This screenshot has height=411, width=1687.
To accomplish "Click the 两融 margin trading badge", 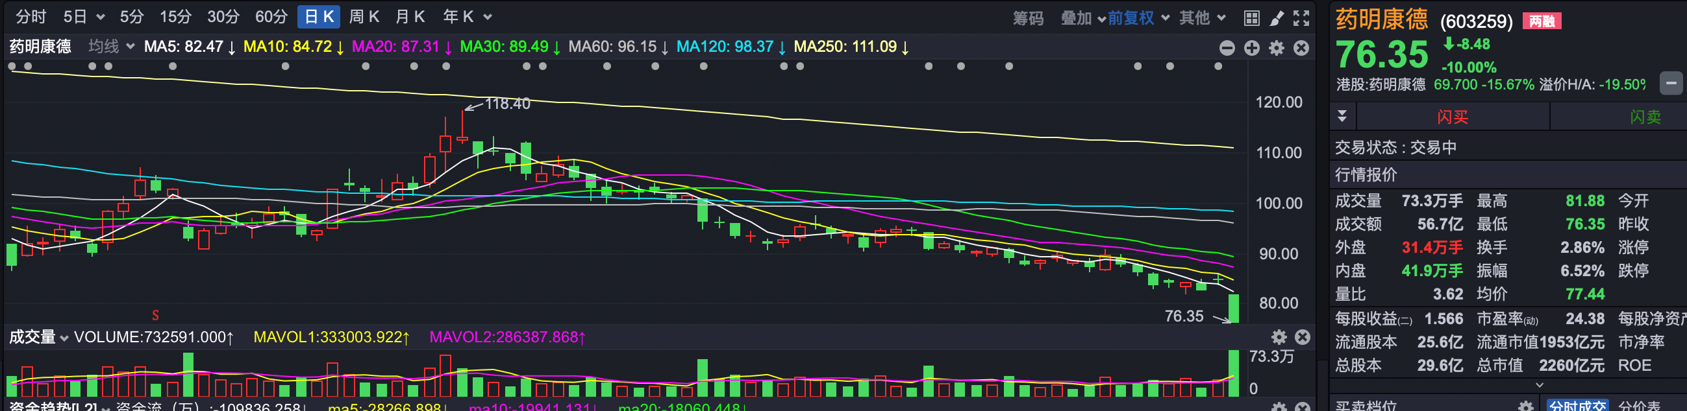I will click(x=1542, y=21).
